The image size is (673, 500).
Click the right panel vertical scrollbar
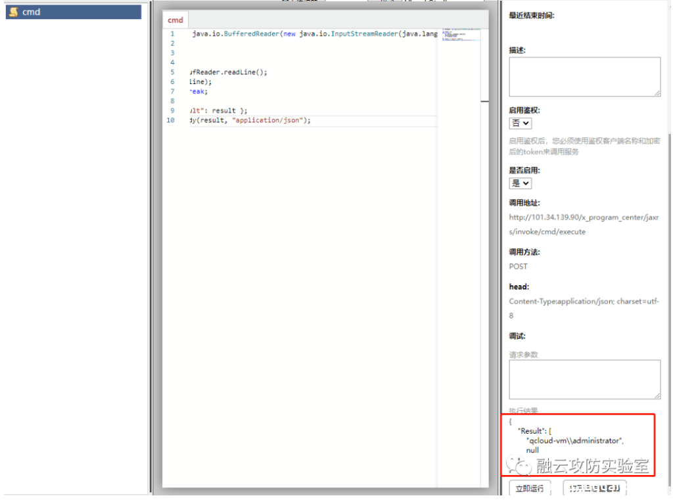(x=670, y=309)
